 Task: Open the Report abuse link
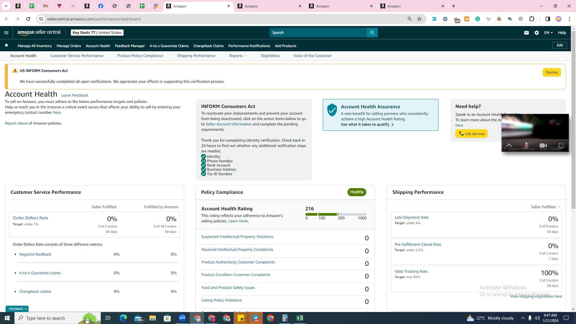[16, 123]
